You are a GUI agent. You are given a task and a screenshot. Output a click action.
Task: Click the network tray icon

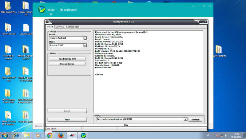click(222, 136)
